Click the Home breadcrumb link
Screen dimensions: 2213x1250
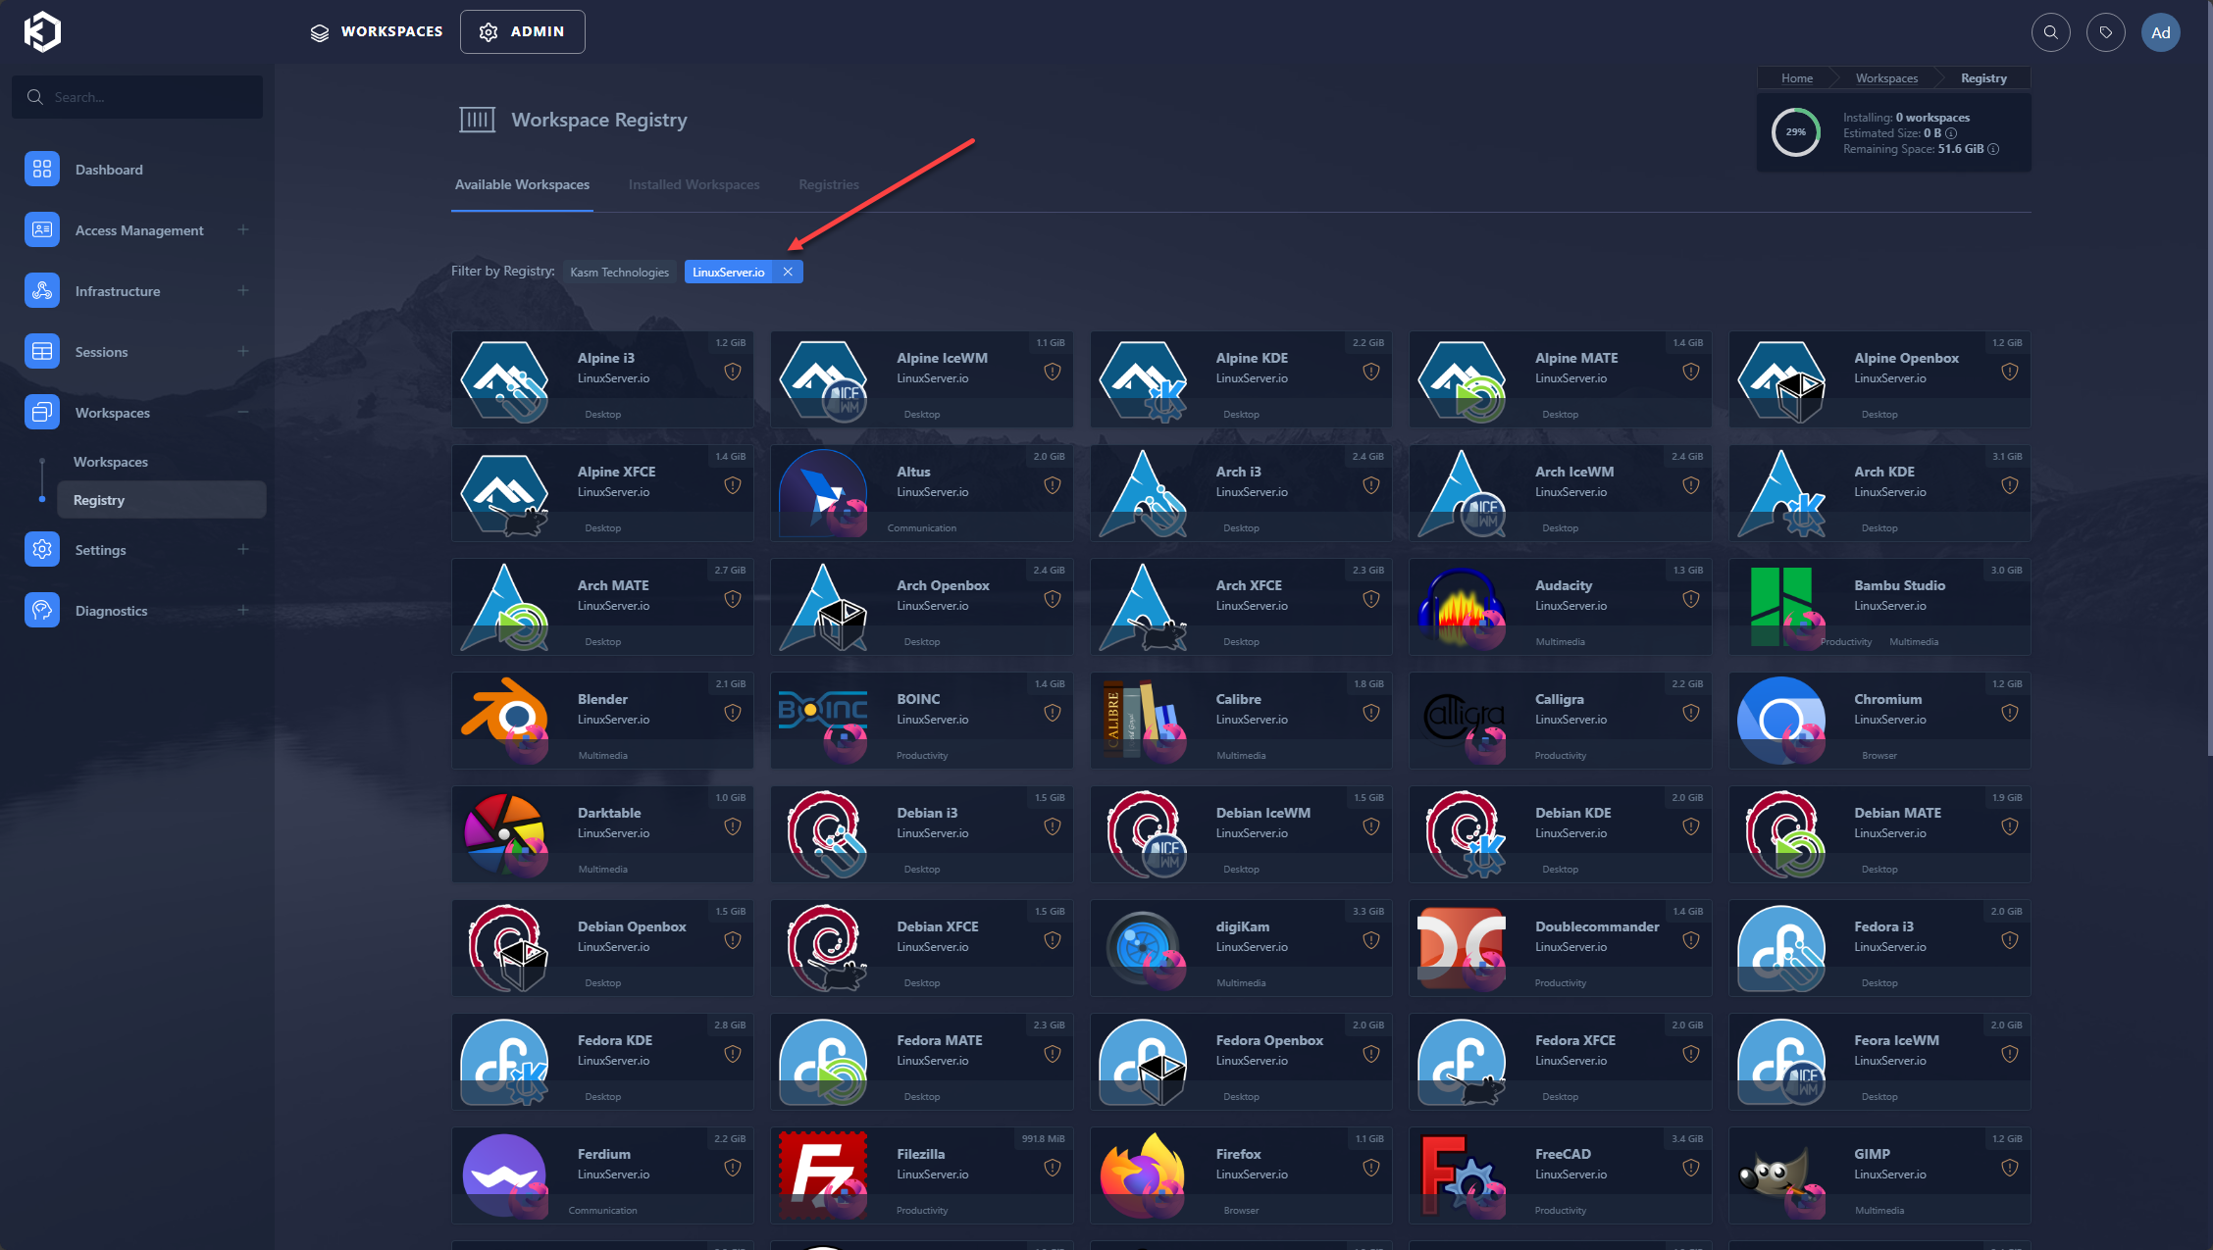[1796, 78]
